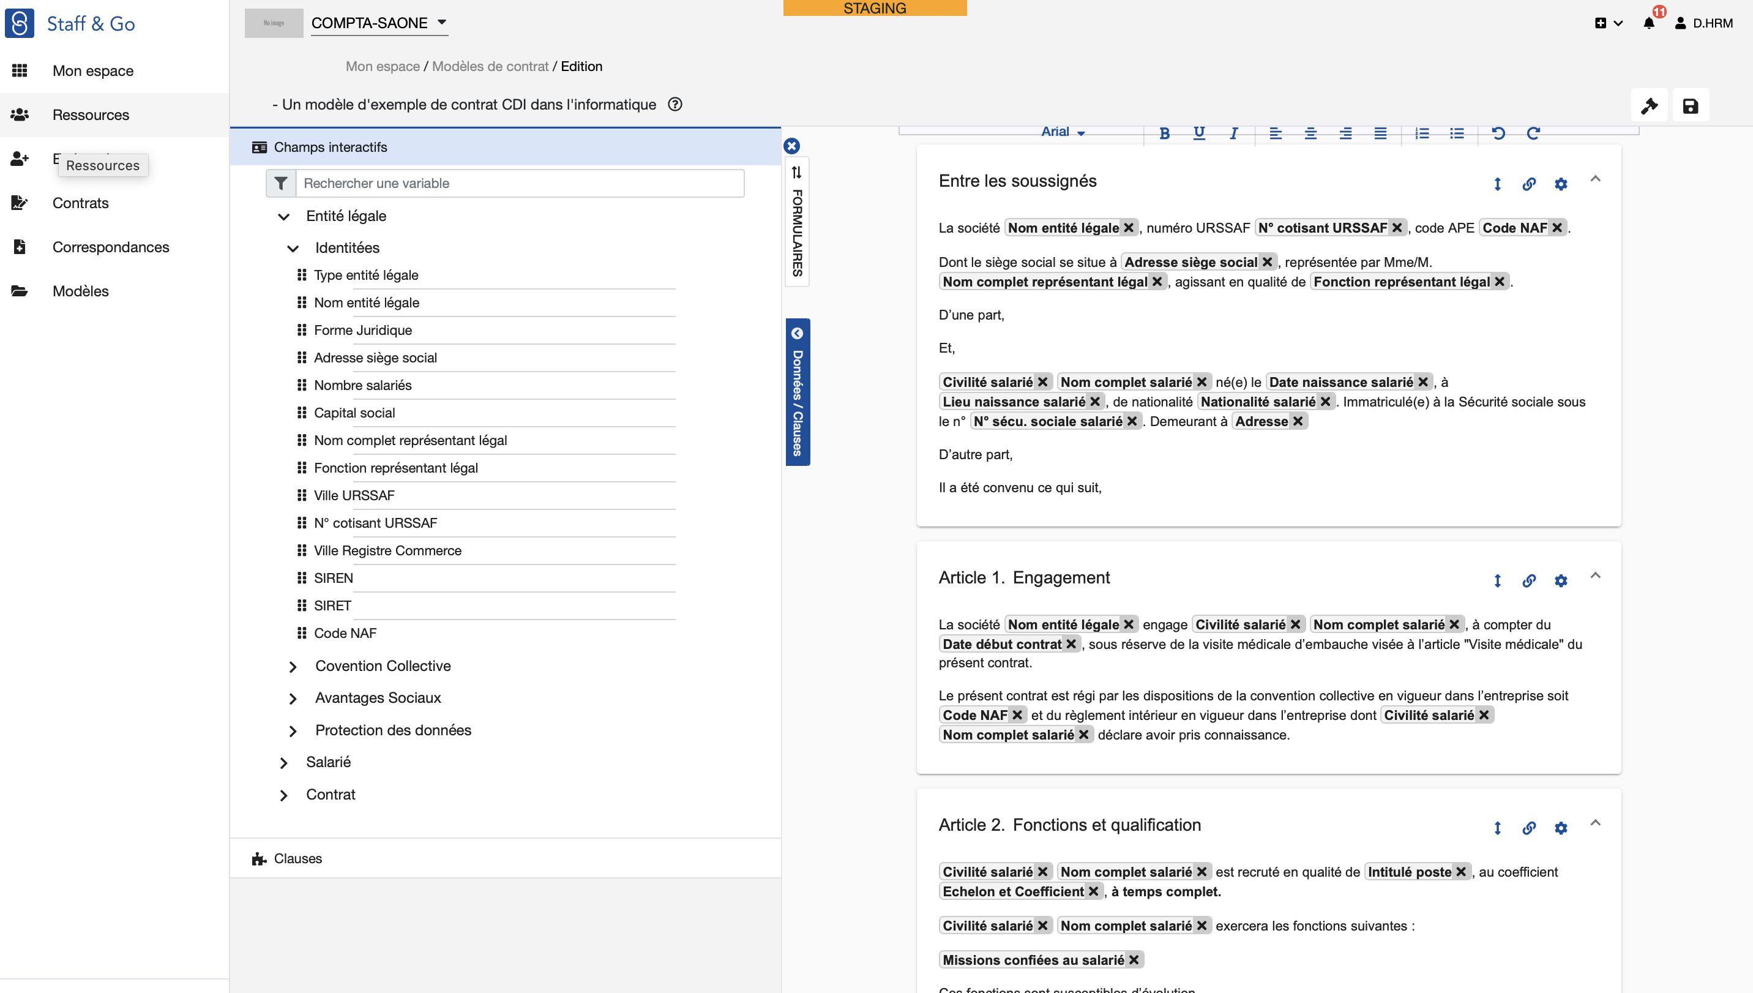The height and width of the screenshot is (993, 1753).
Task: Select the Nombre salariés variable
Action: click(x=363, y=385)
